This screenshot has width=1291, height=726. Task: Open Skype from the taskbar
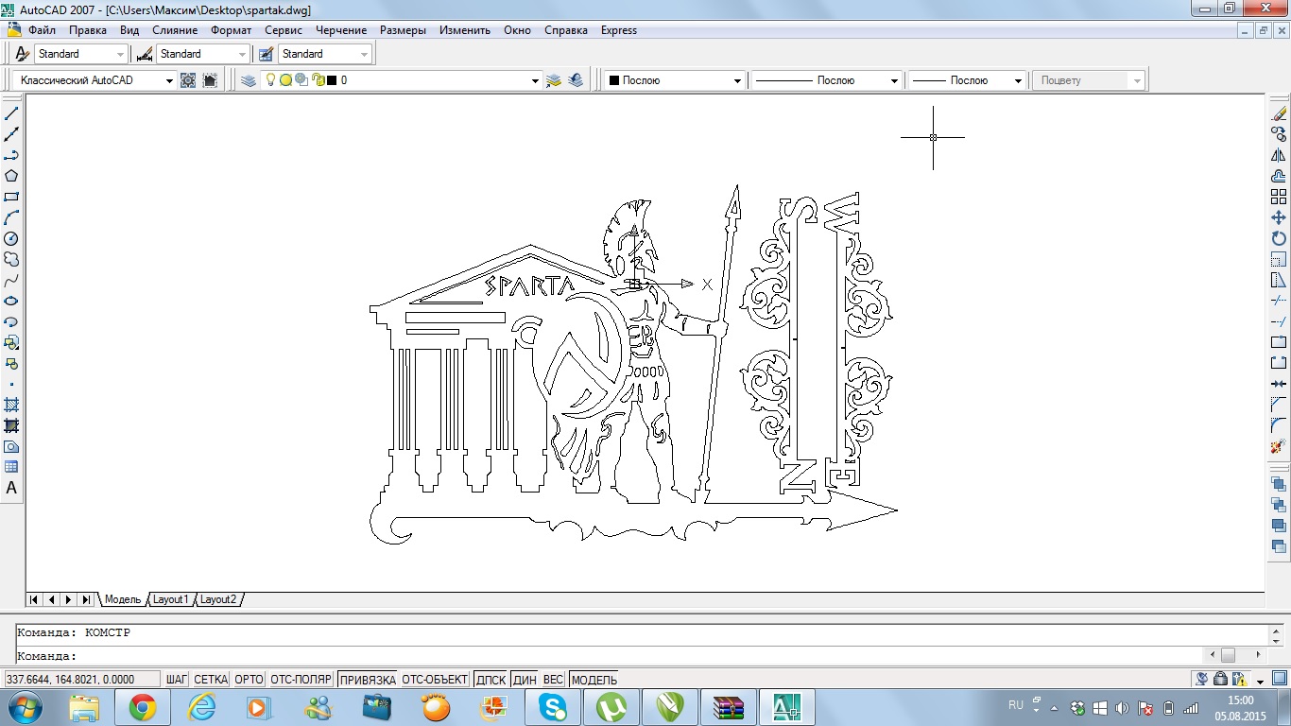[x=553, y=706]
